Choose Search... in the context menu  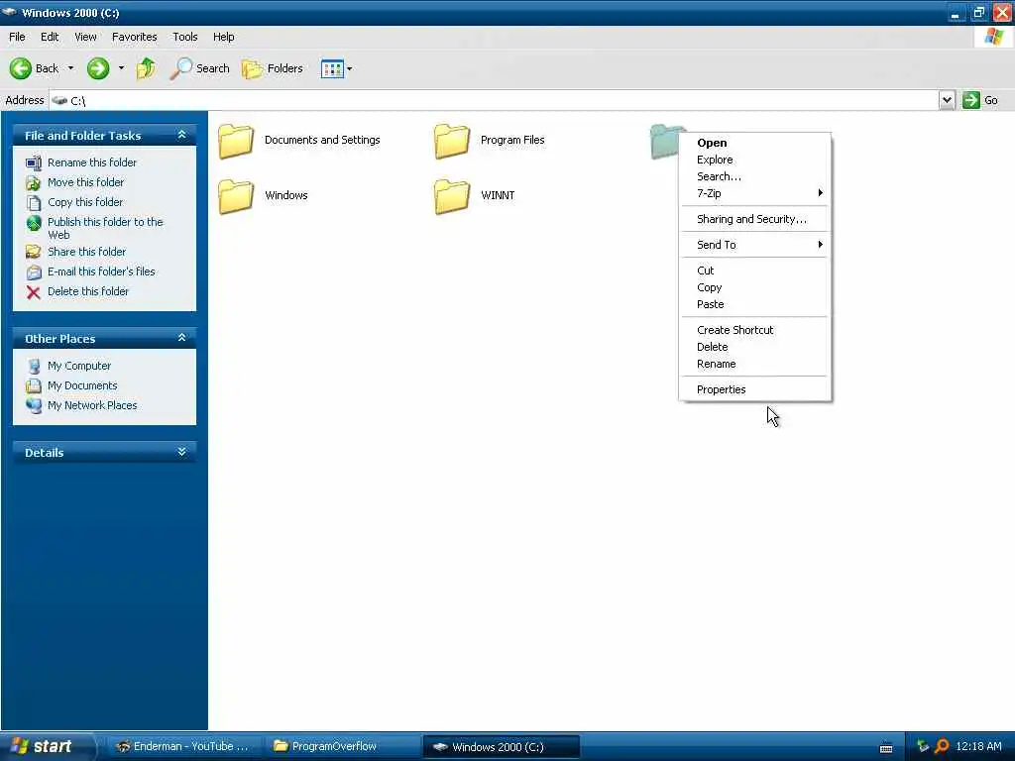tap(754, 176)
